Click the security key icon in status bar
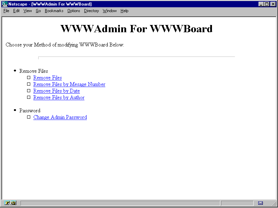 pyautogui.click(x=10, y=203)
